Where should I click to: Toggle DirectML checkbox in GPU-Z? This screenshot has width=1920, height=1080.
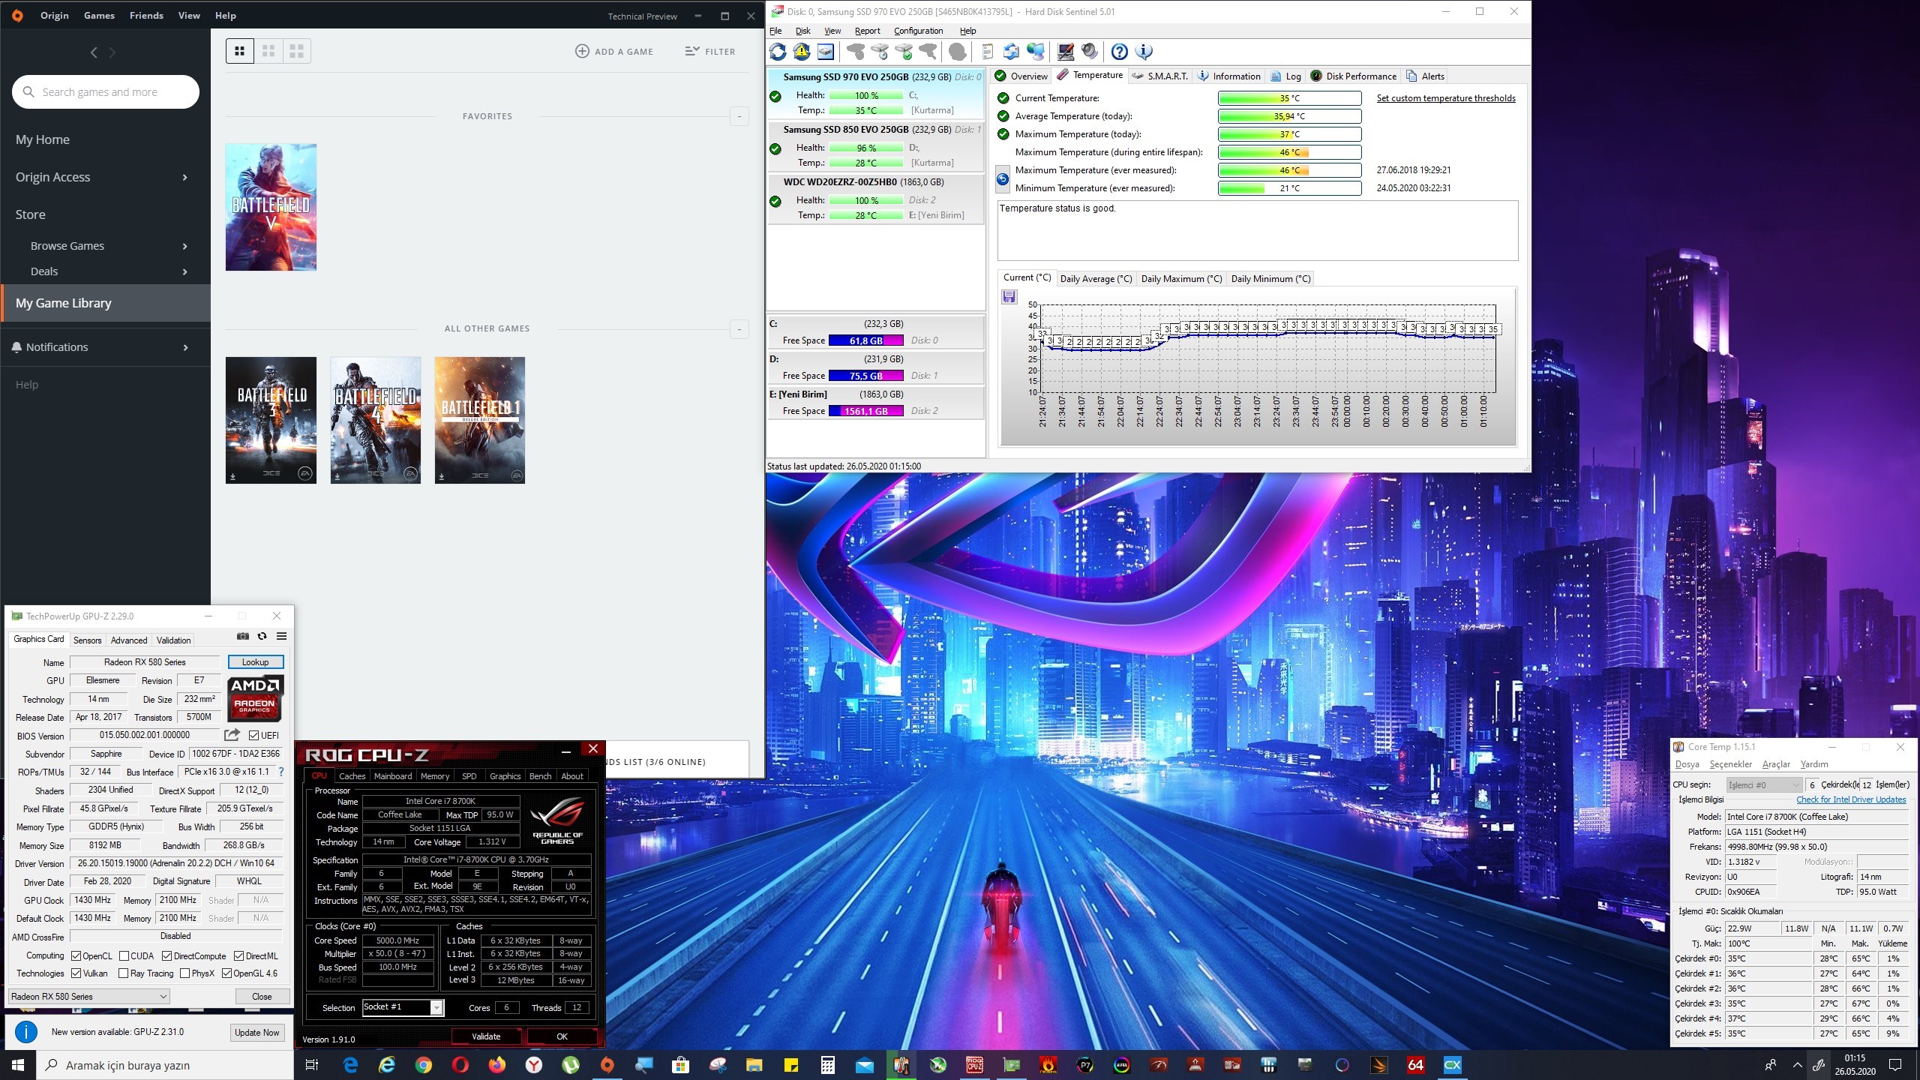tap(238, 956)
